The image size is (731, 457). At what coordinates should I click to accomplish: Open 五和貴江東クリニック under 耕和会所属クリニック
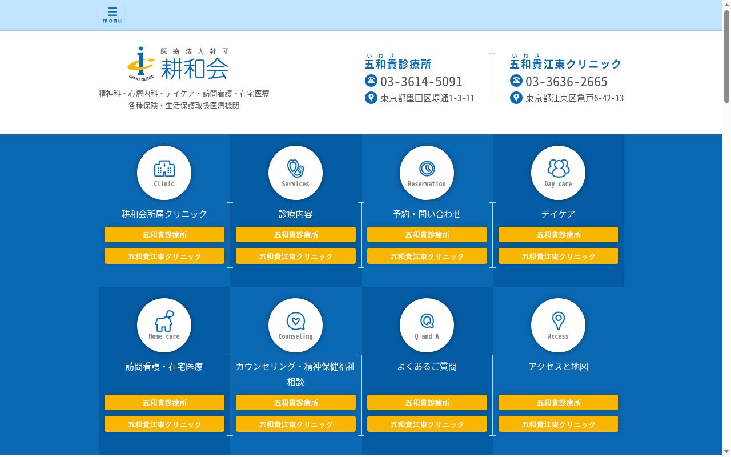click(x=164, y=256)
